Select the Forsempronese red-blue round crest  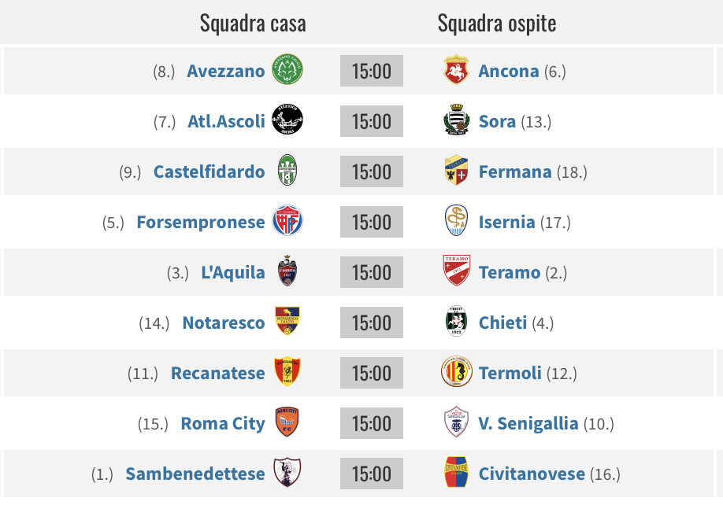point(287,220)
